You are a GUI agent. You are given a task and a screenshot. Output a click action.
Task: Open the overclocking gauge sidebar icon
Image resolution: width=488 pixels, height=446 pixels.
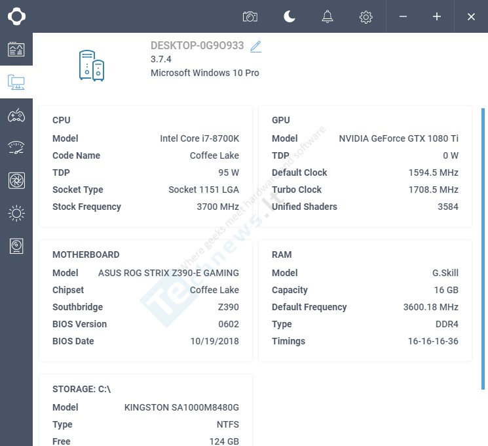click(x=16, y=148)
